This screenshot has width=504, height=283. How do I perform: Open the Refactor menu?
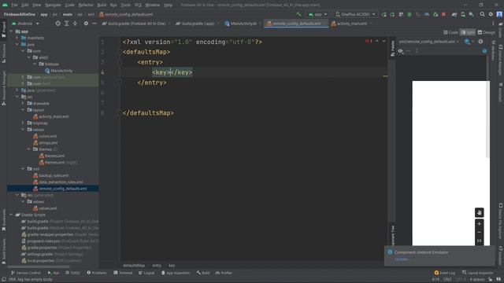coord(86,6)
